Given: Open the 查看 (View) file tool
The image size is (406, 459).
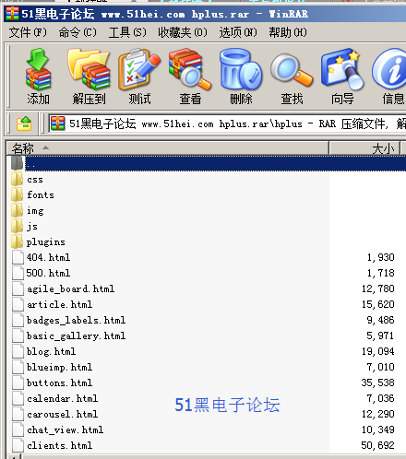Looking at the screenshot, I should (x=190, y=76).
